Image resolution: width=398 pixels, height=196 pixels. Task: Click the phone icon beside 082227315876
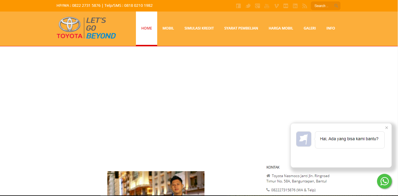[268, 190]
